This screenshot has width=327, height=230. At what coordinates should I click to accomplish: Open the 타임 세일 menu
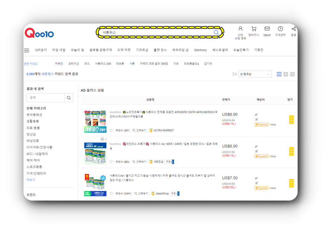[x=59, y=50]
